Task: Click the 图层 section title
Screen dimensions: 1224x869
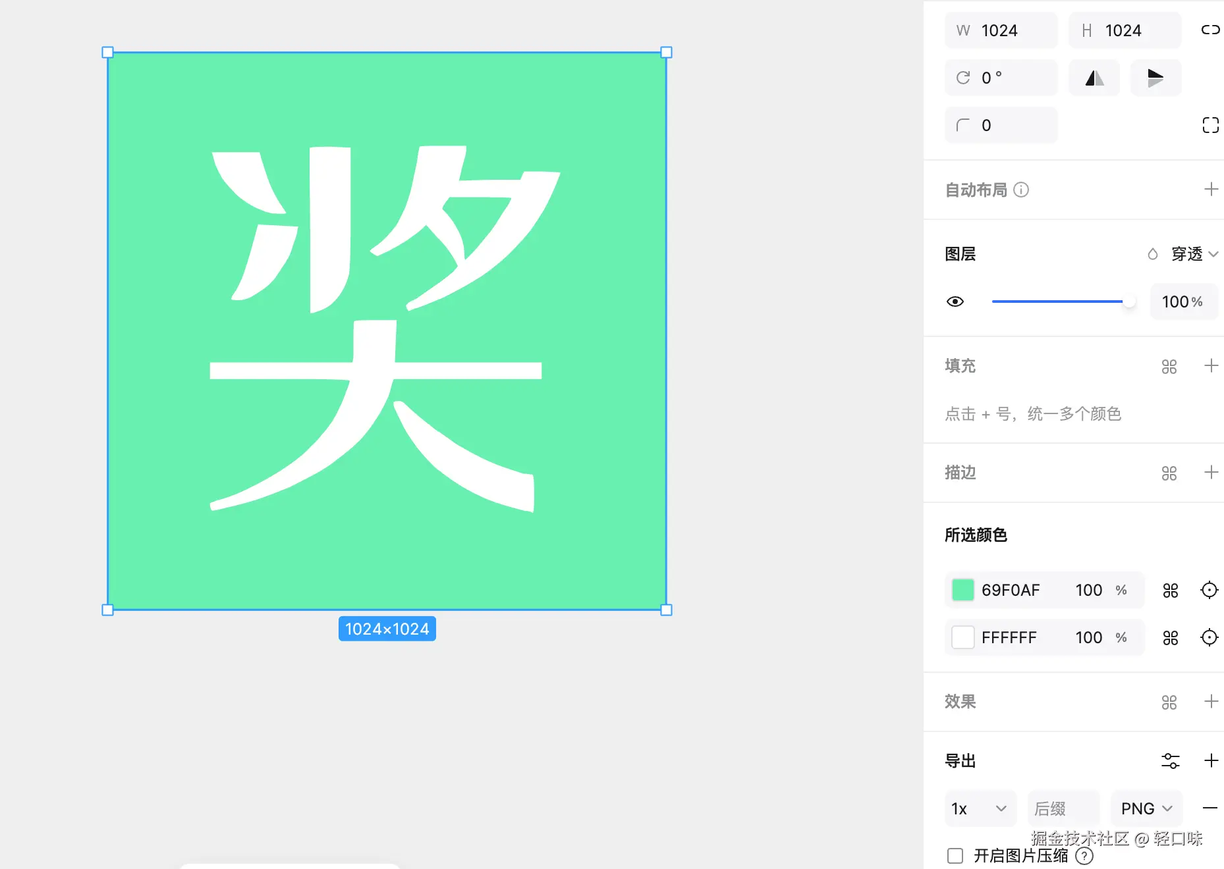Action: (960, 254)
